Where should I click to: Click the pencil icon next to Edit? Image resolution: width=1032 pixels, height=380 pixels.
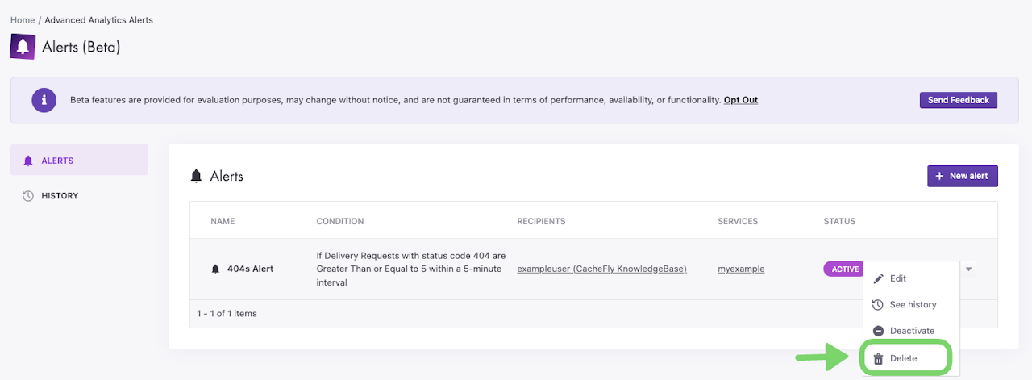coord(879,278)
